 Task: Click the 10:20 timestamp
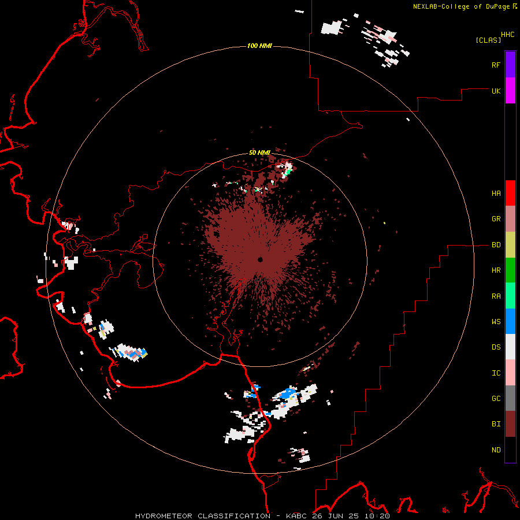[x=377, y=516]
